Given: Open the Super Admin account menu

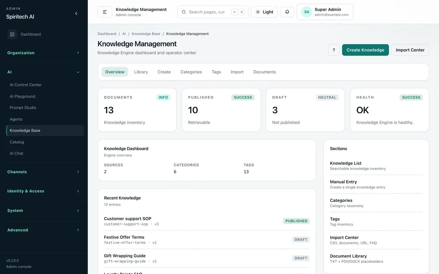Looking at the screenshot, I should (x=325, y=12).
